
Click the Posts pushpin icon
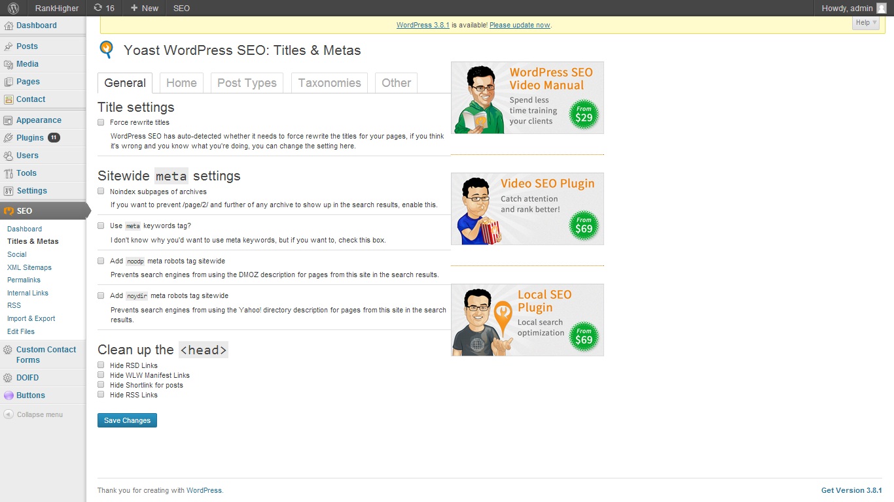9,46
